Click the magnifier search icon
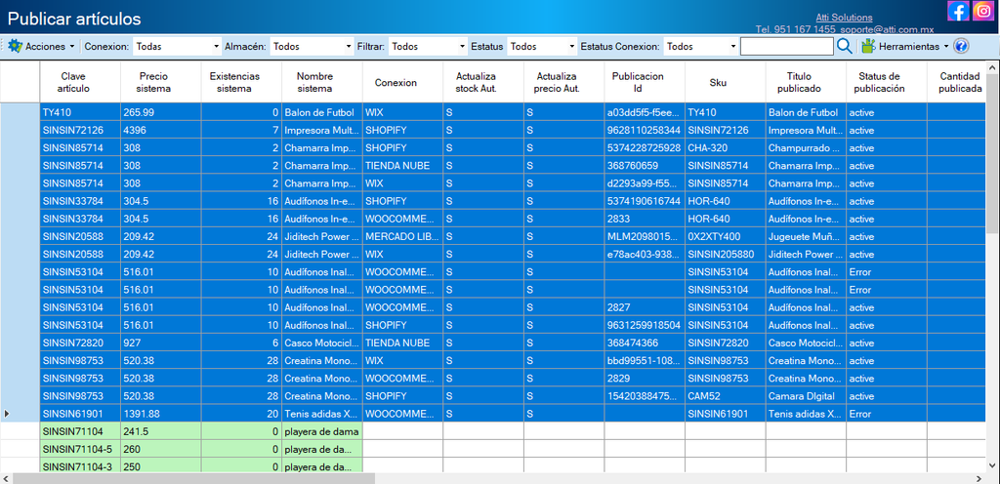The height and width of the screenshot is (484, 1000). pyautogui.click(x=845, y=46)
